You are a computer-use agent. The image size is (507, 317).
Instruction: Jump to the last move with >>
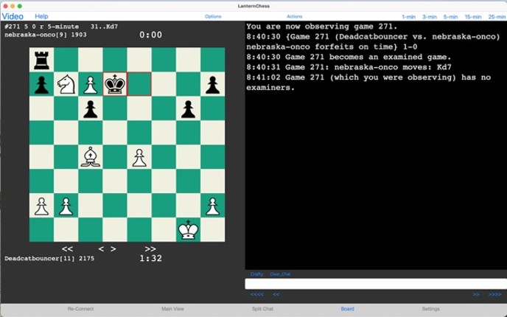coord(150,248)
